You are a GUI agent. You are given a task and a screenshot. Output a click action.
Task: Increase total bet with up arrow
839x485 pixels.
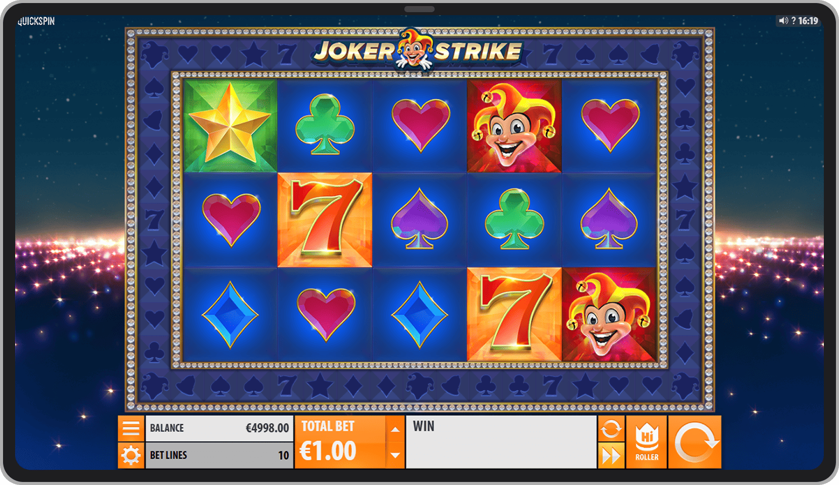(x=395, y=429)
